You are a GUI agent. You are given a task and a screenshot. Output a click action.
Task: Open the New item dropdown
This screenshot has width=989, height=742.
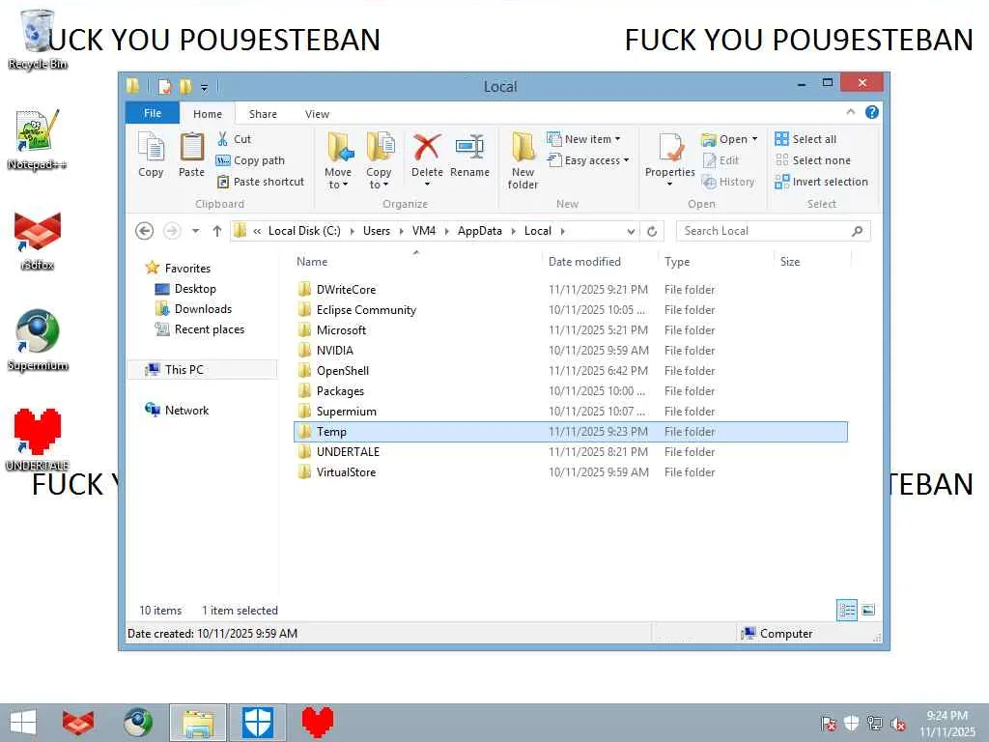[x=583, y=139]
